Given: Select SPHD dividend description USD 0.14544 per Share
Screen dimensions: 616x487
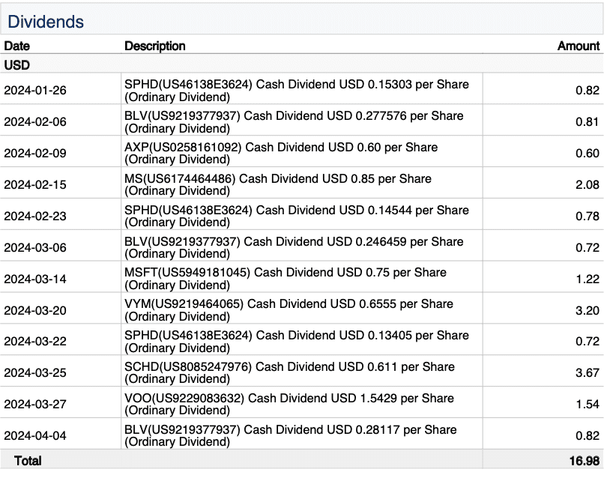Looking at the screenshot, I should coord(297,216).
